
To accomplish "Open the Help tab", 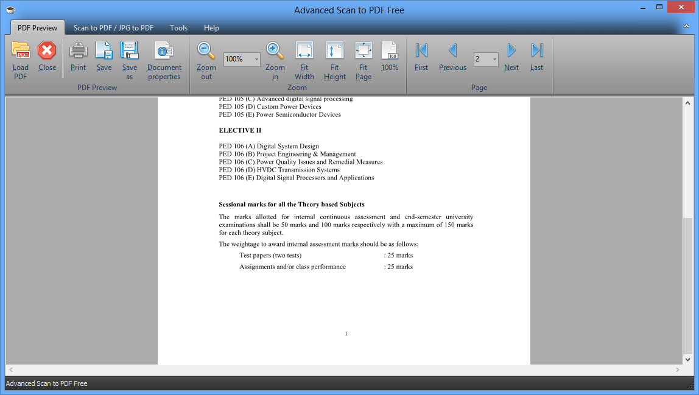I will 211,27.
